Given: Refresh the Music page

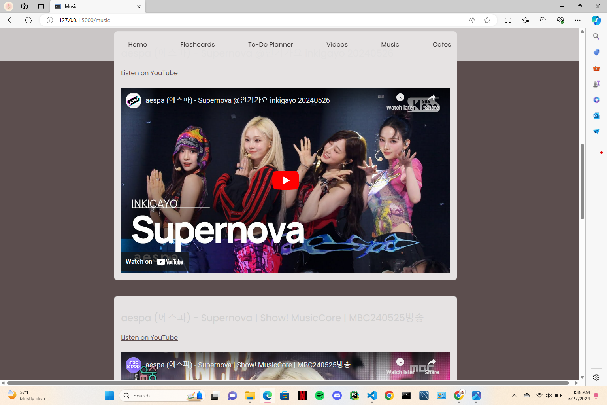Looking at the screenshot, I should click(x=28, y=20).
